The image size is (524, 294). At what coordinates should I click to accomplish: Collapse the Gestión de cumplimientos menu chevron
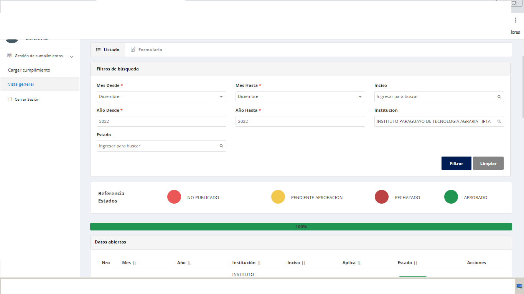click(72, 57)
